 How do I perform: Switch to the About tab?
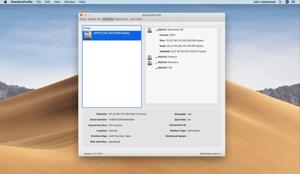[83, 19]
